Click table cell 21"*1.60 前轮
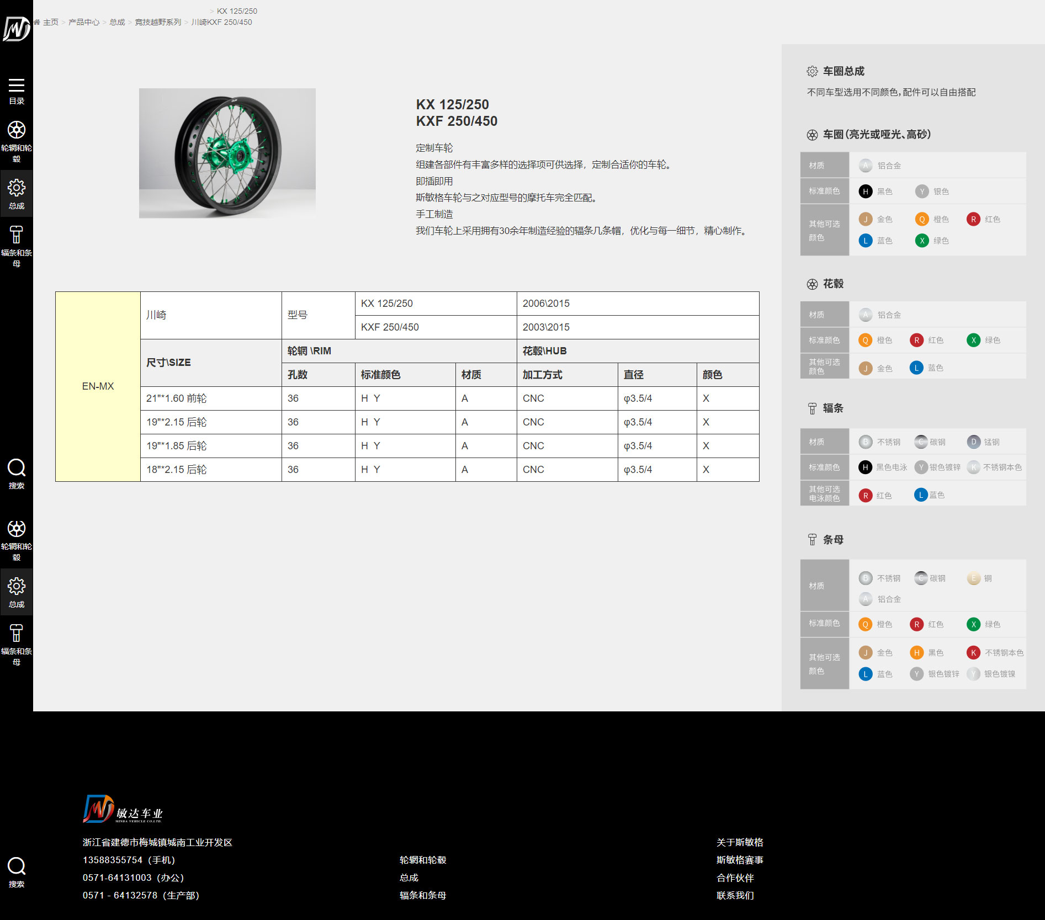This screenshot has width=1045, height=920. click(x=211, y=398)
